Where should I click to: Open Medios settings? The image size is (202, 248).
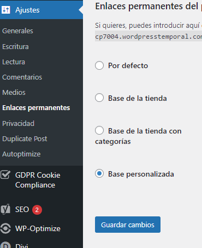click(x=14, y=93)
